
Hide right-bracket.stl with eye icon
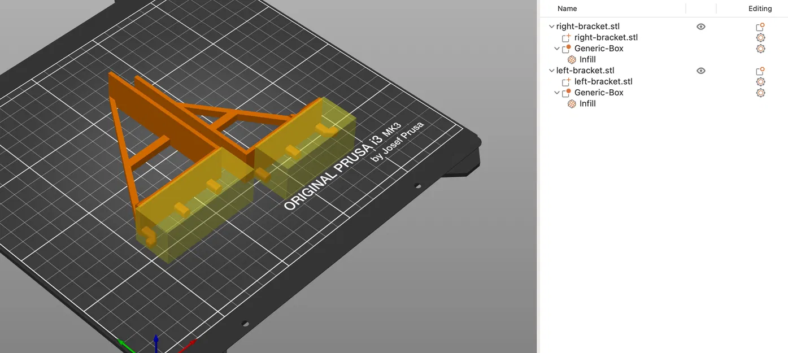(x=701, y=27)
